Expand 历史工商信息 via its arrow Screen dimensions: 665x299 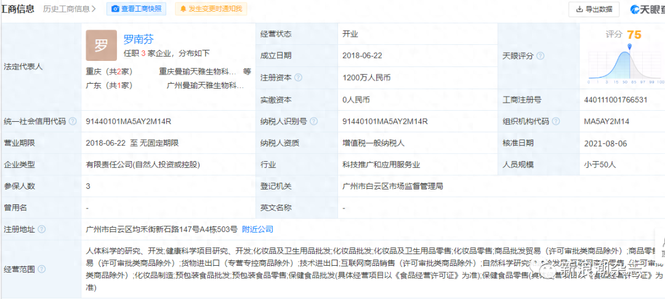coord(94,9)
